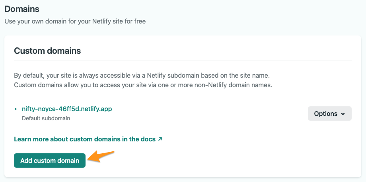The image size is (366, 182).
Task: Click the external-link arrow icon after docs
Action: coord(160,139)
